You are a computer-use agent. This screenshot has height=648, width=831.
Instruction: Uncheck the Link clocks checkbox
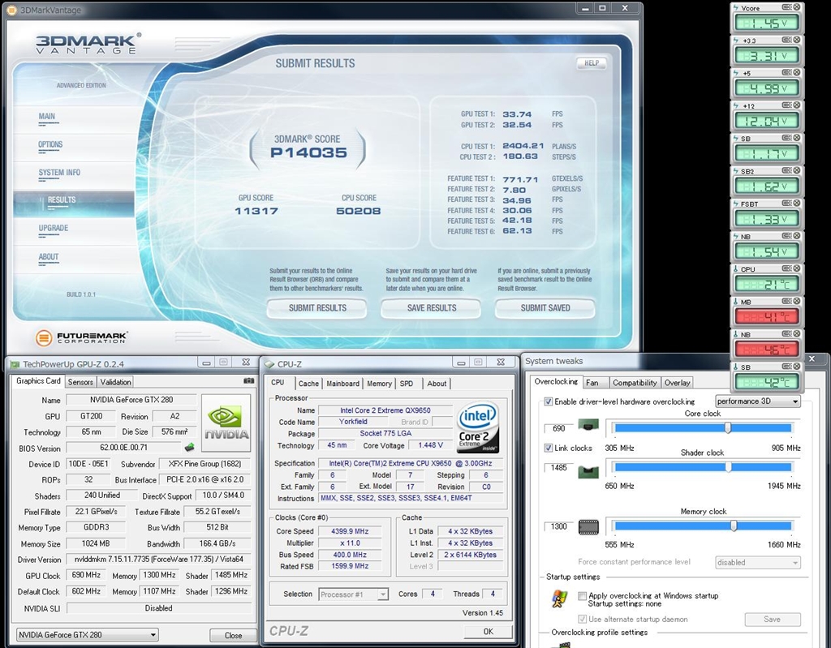[x=549, y=448]
